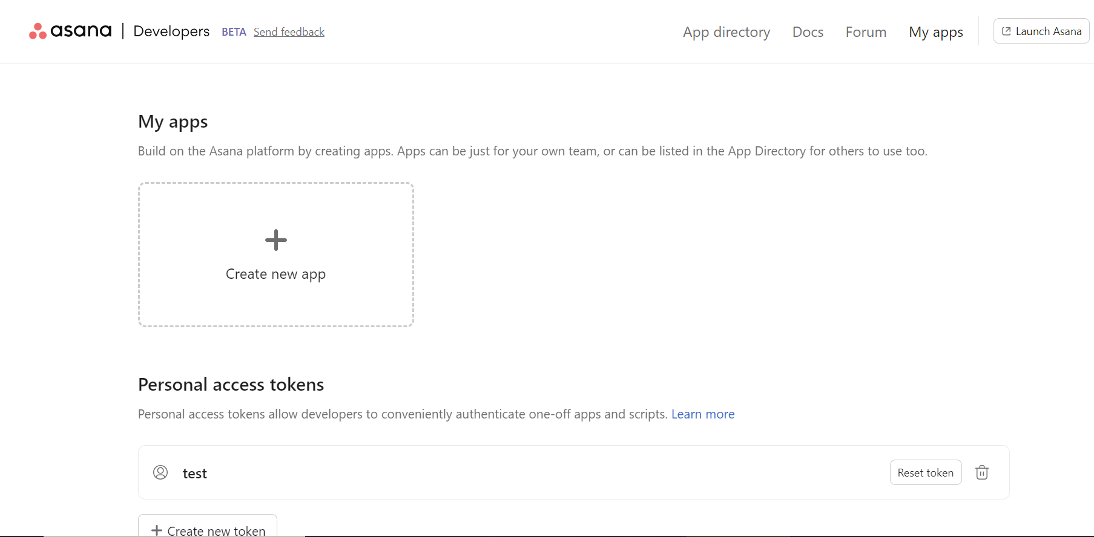
Task: Click the BETA badge
Action: pyautogui.click(x=234, y=32)
